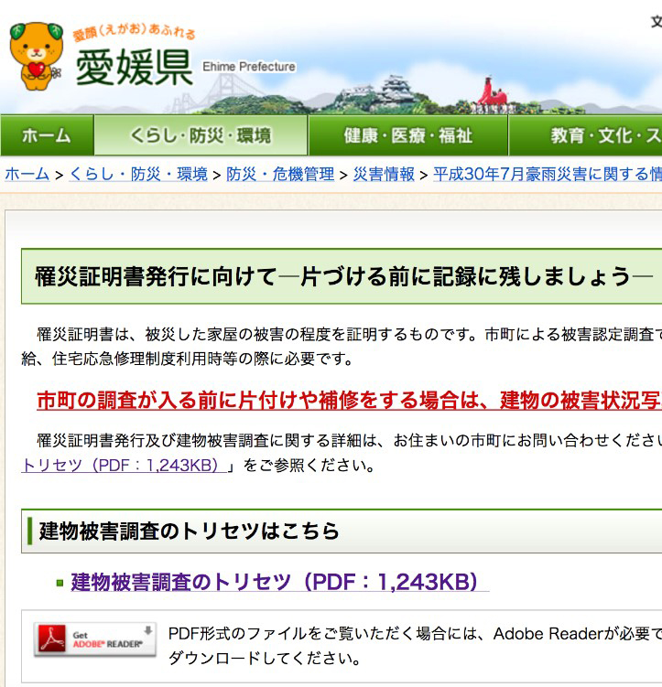Screen dimensions: 662x687
Task: Click the 愛媛県 site title logo
Action: click(134, 67)
